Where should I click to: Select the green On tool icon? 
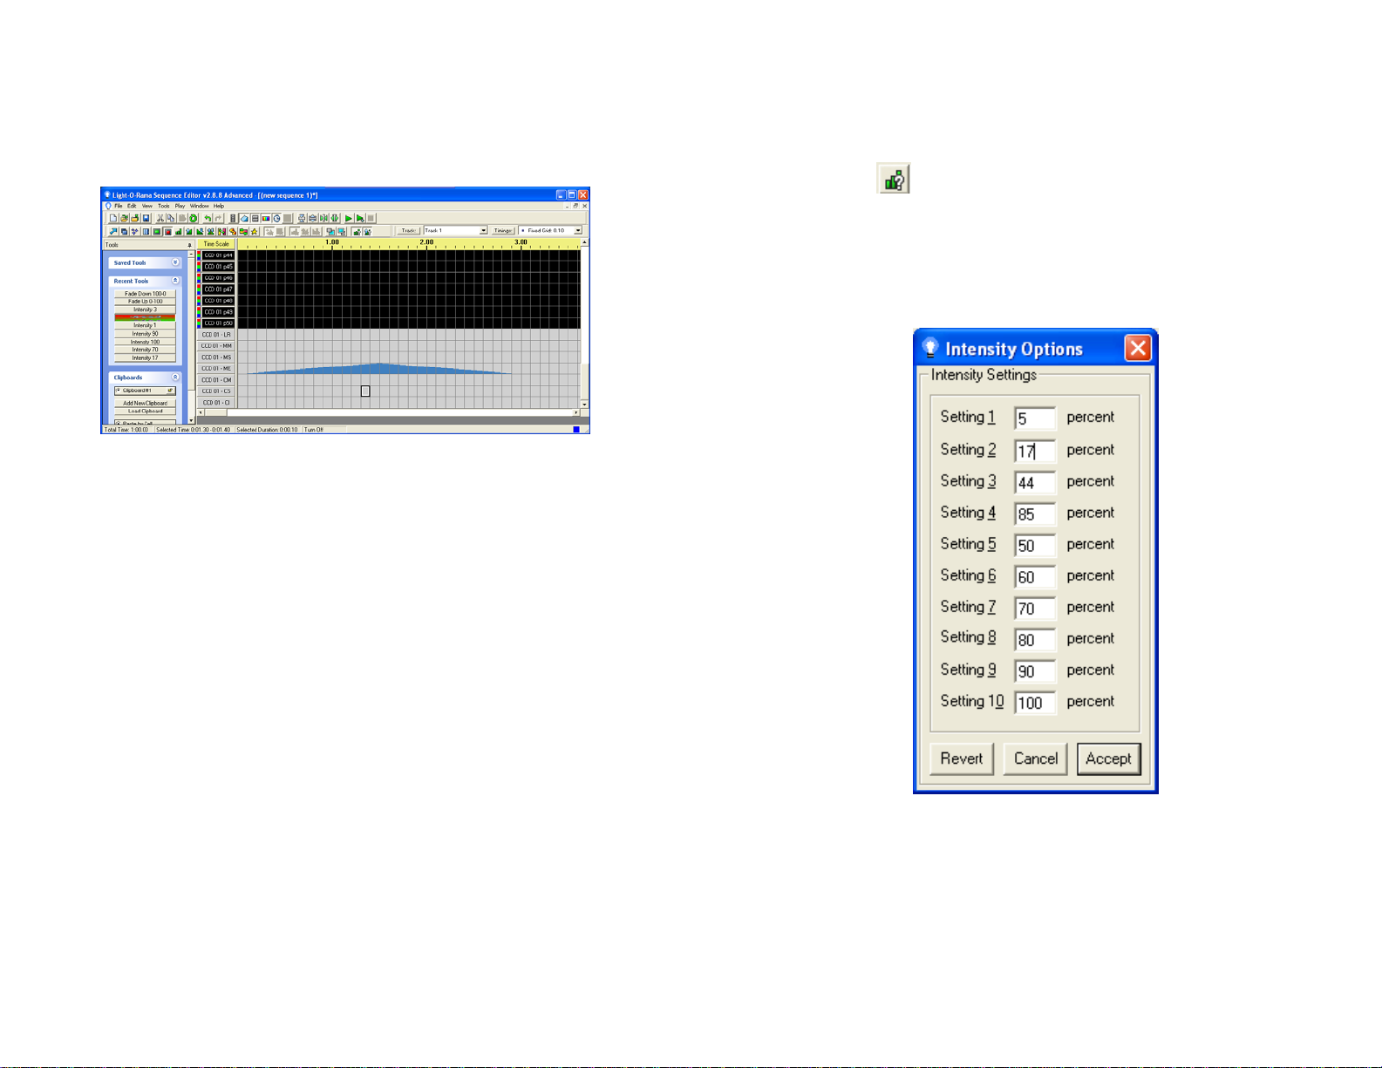pos(157,232)
